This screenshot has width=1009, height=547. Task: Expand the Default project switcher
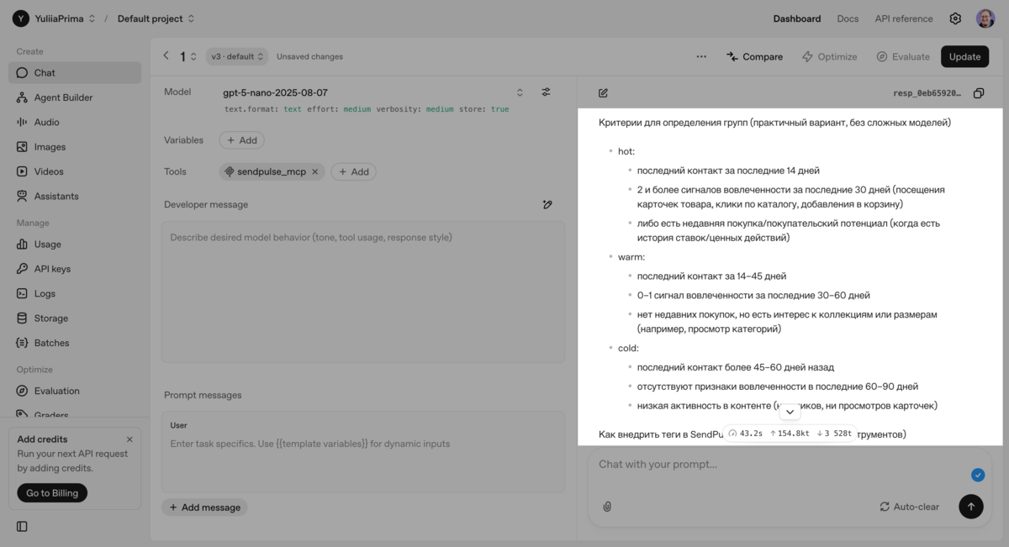pos(156,18)
